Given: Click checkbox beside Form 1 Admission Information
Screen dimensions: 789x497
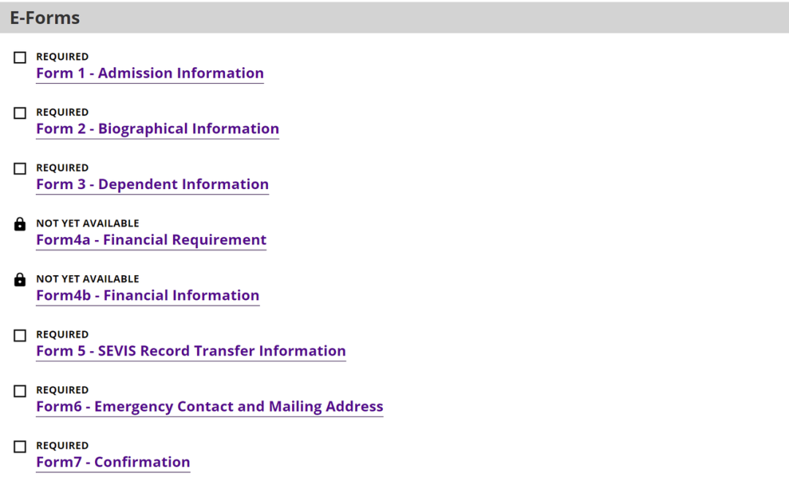Looking at the screenshot, I should tap(20, 57).
